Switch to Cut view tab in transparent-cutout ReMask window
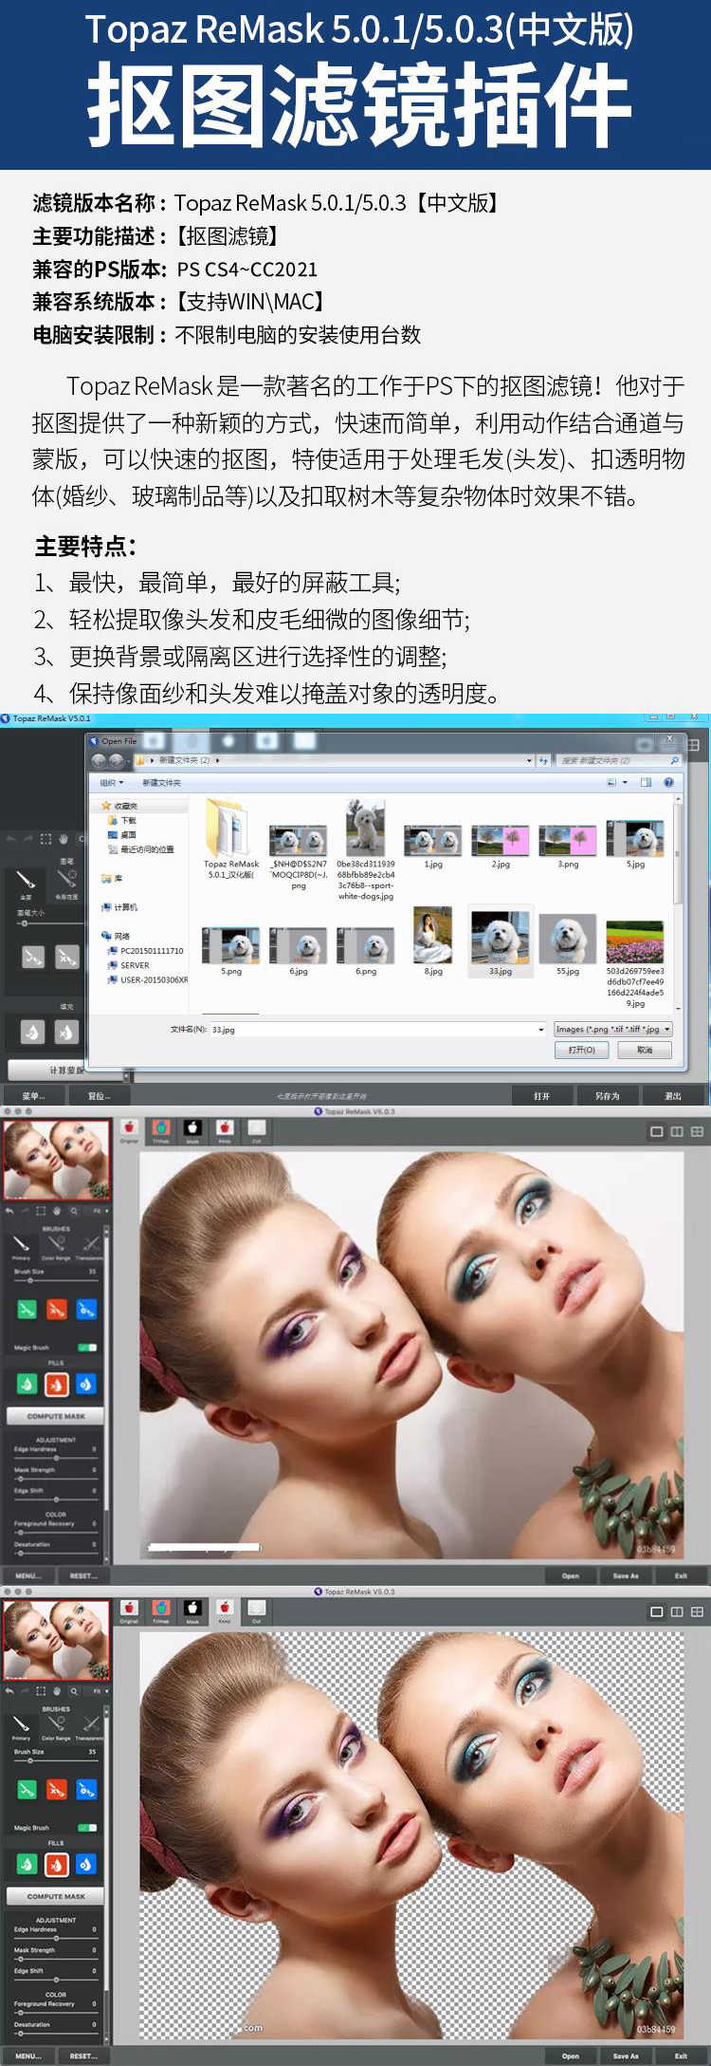Image resolution: width=711 pixels, height=2066 pixels. point(256,1610)
